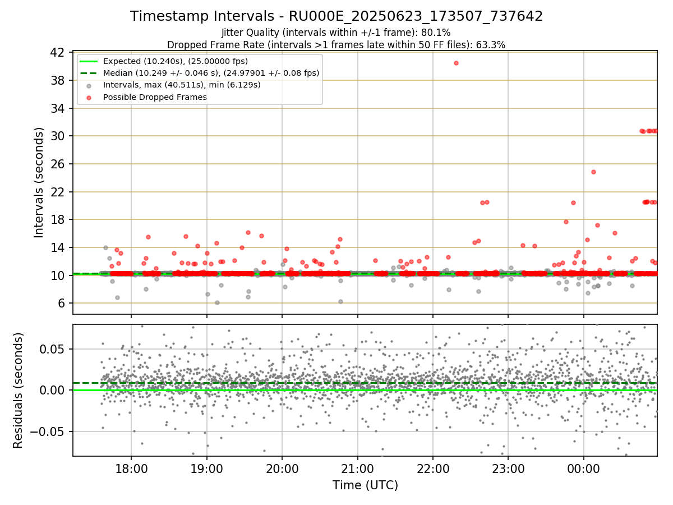Click the 22 y-axis tick label
Screen dimensions: 673x505
click(58, 192)
